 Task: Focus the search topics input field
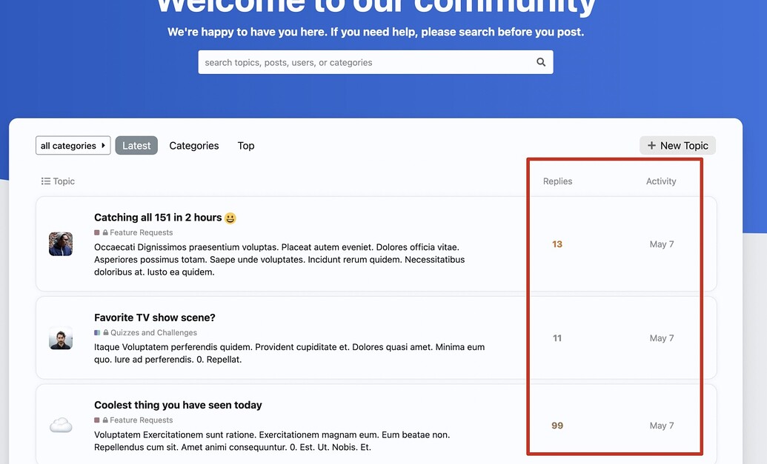pyautogui.click(x=367, y=63)
